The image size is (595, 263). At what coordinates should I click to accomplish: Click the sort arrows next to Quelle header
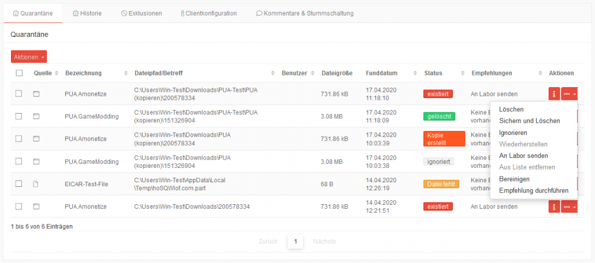pos(57,73)
